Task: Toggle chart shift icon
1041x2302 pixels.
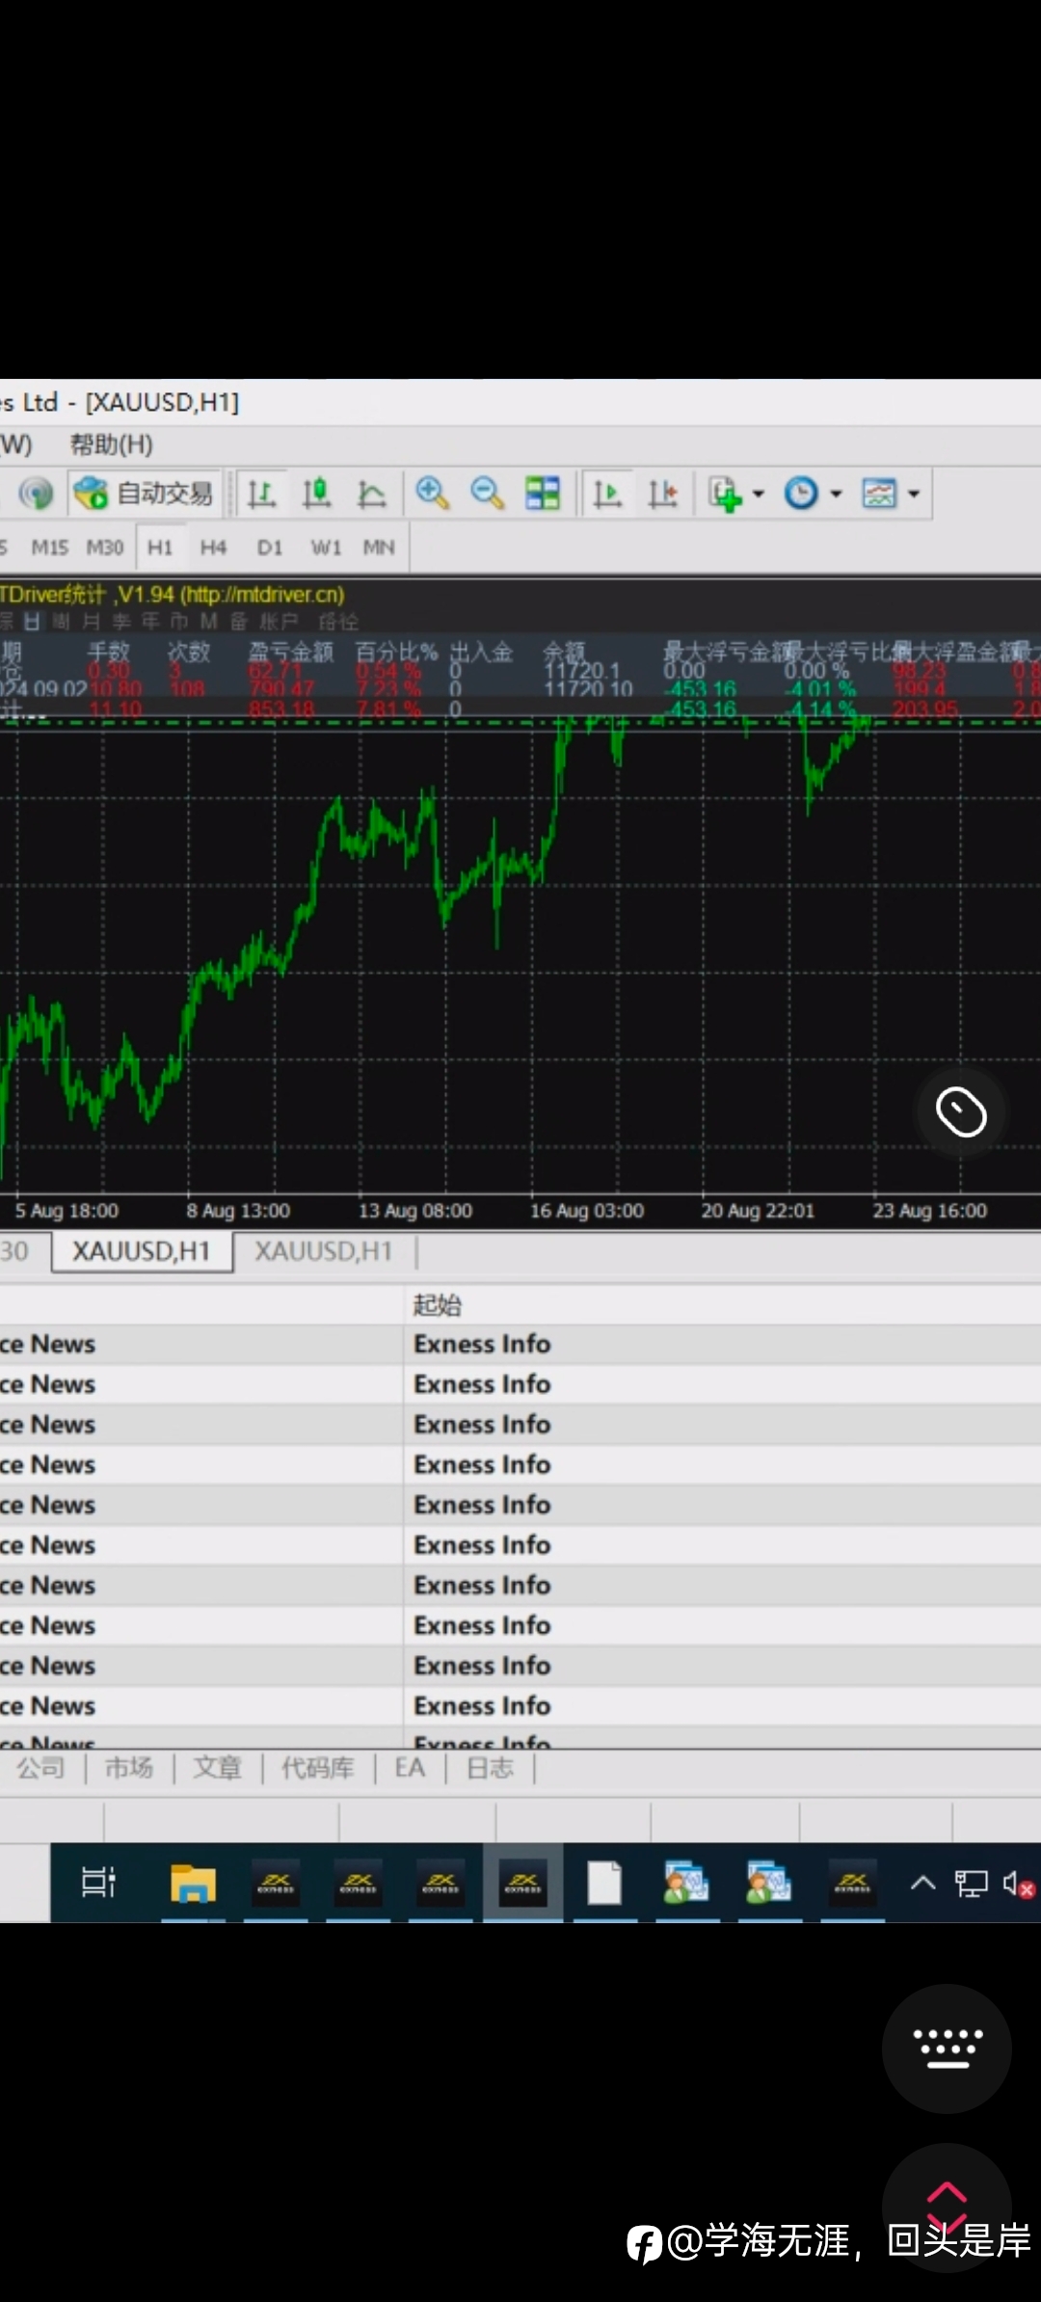Action: (x=663, y=494)
